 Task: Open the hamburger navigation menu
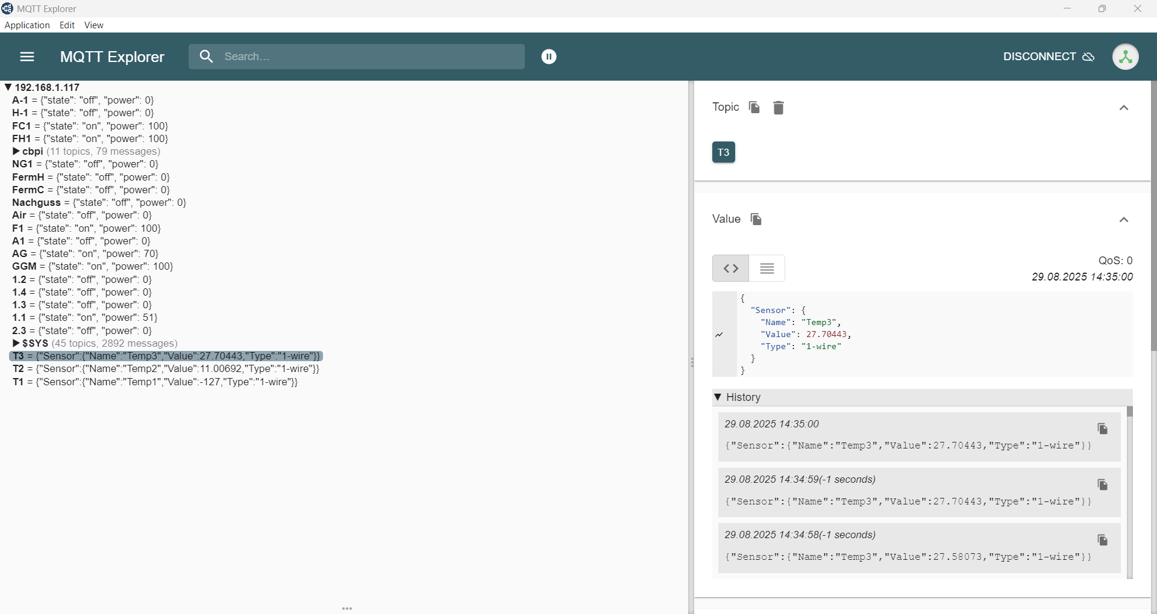[x=27, y=57]
